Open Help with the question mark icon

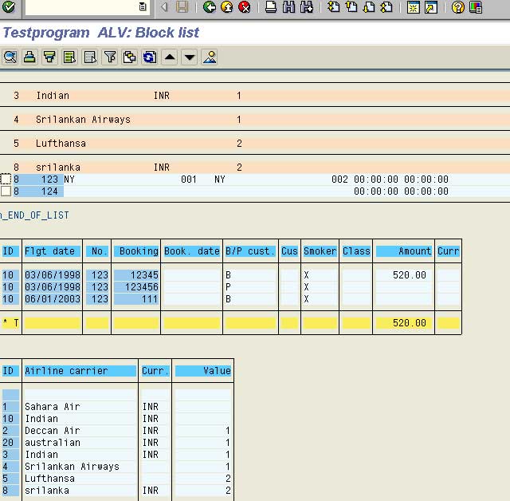(457, 7)
